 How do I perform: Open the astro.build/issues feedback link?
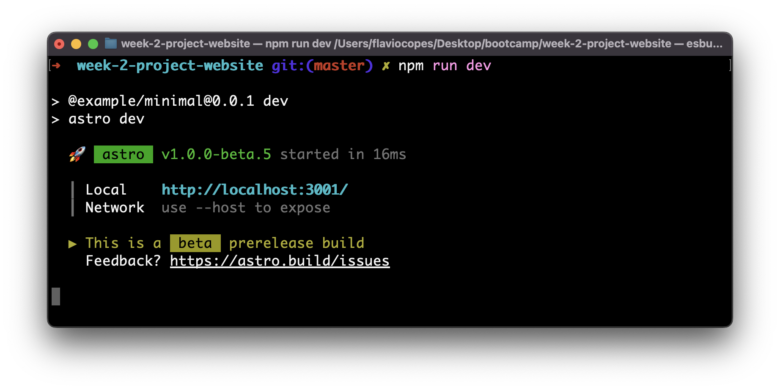tap(279, 261)
